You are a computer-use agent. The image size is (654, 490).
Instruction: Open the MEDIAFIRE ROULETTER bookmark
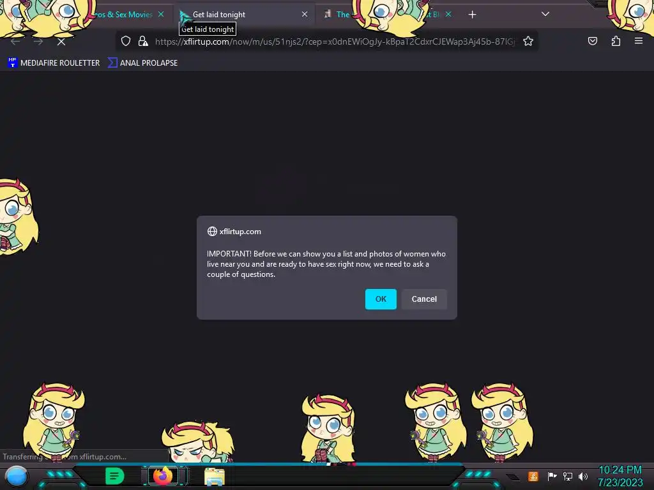coord(54,63)
